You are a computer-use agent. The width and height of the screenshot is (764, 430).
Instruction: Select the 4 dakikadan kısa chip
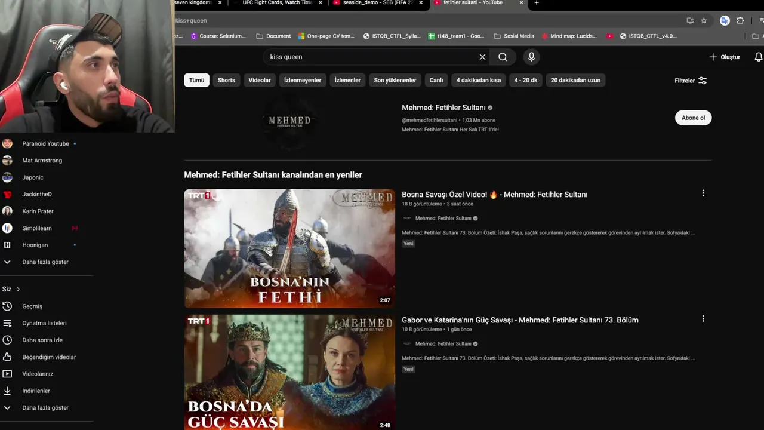click(479, 80)
